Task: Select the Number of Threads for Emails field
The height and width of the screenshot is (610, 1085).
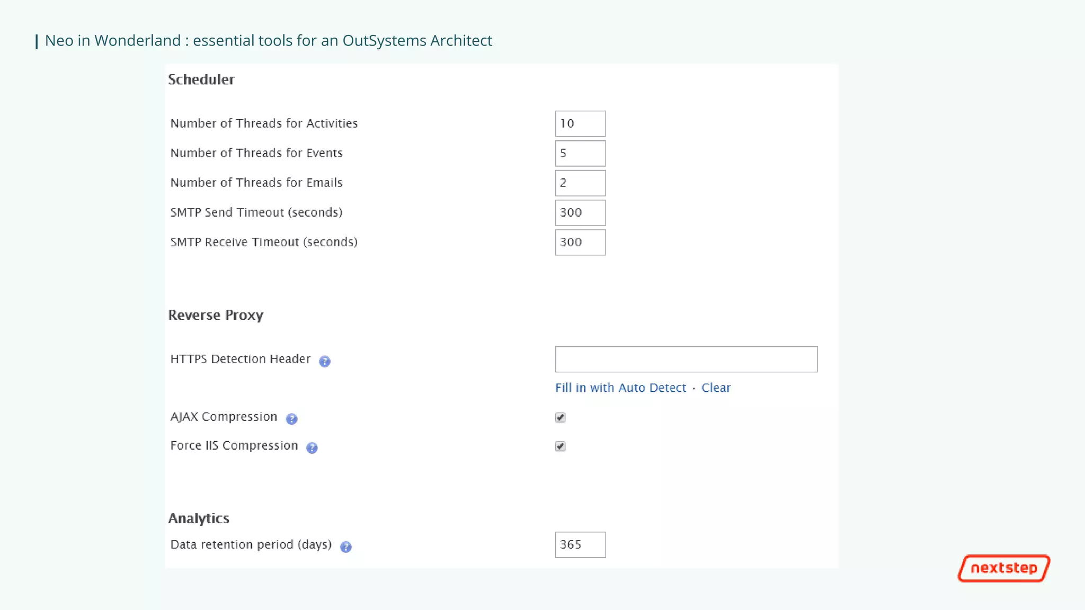Action: click(580, 183)
